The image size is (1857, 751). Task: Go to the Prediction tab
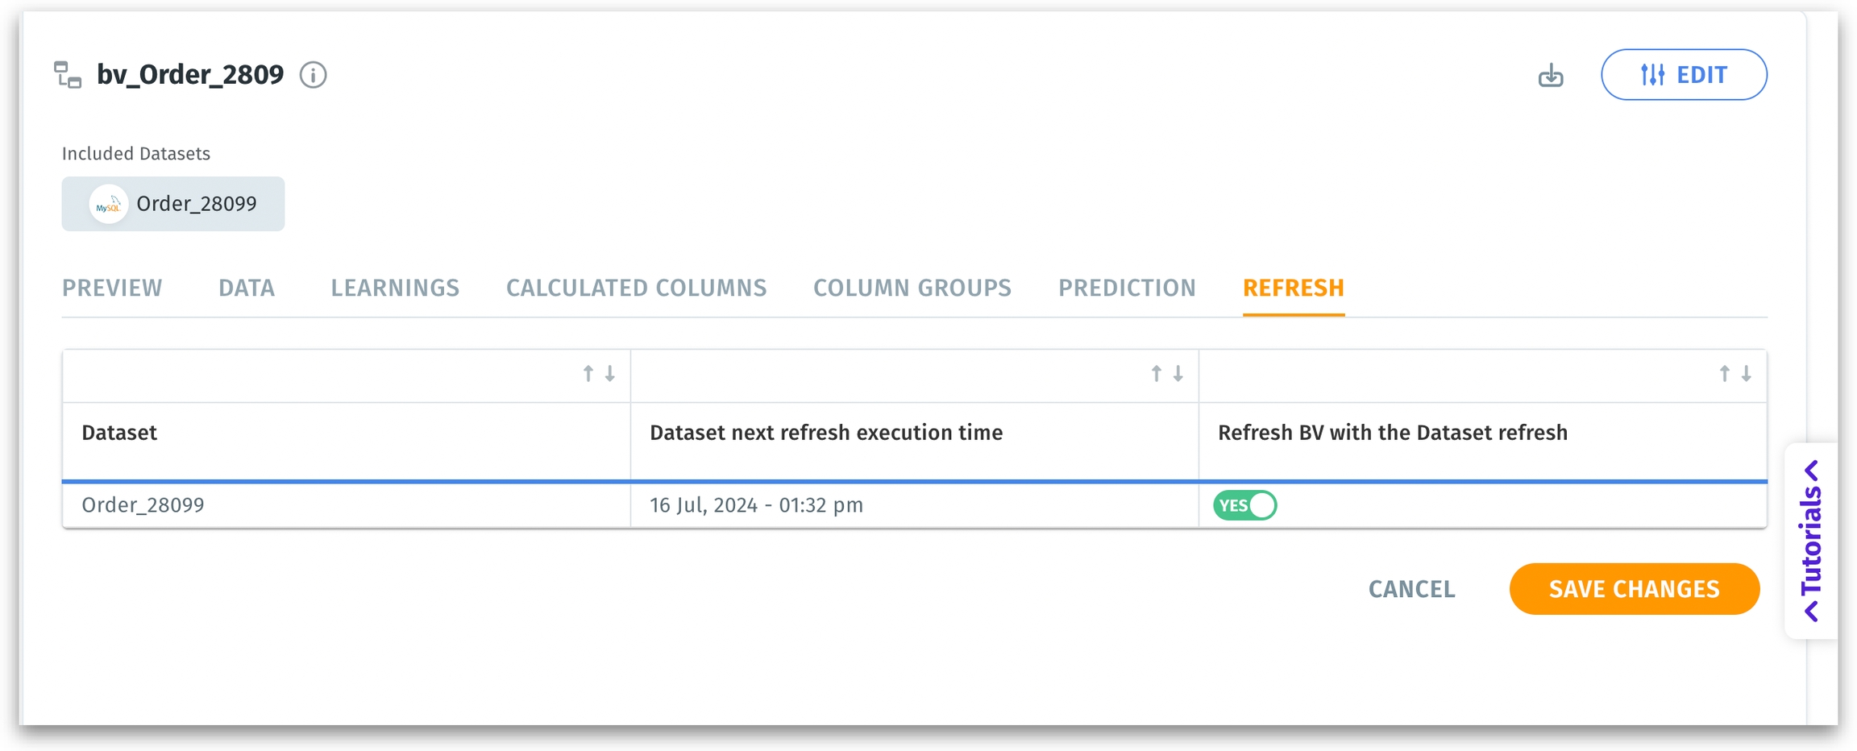1127,288
